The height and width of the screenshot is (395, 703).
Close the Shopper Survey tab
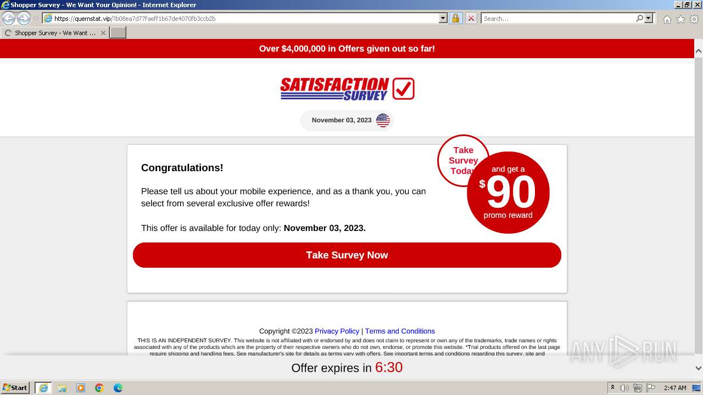(103, 33)
